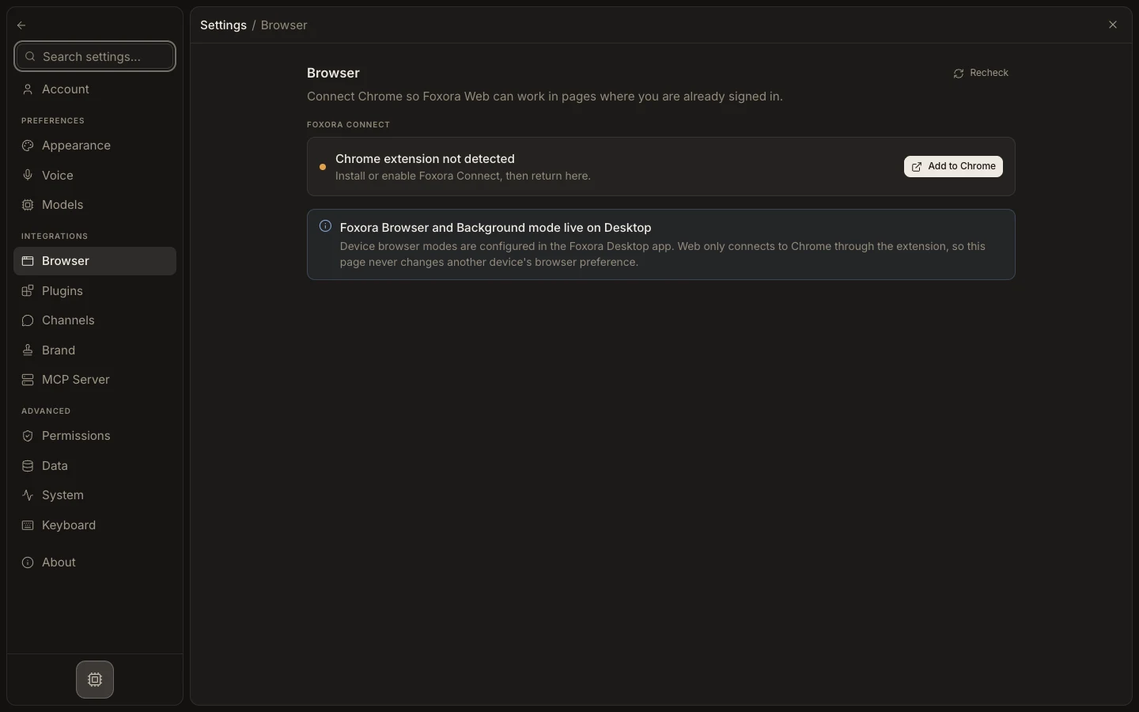The image size is (1139, 712).
Task: Click the Keyboard icon in sidebar
Action: [28, 525]
